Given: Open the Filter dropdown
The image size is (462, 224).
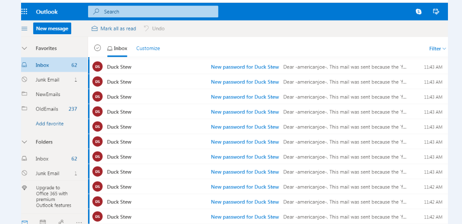Looking at the screenshot, I should pos(438,49).
